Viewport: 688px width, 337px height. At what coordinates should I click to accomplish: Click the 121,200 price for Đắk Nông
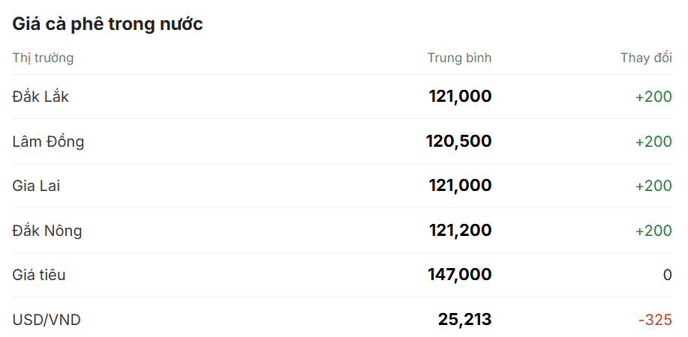460,231
